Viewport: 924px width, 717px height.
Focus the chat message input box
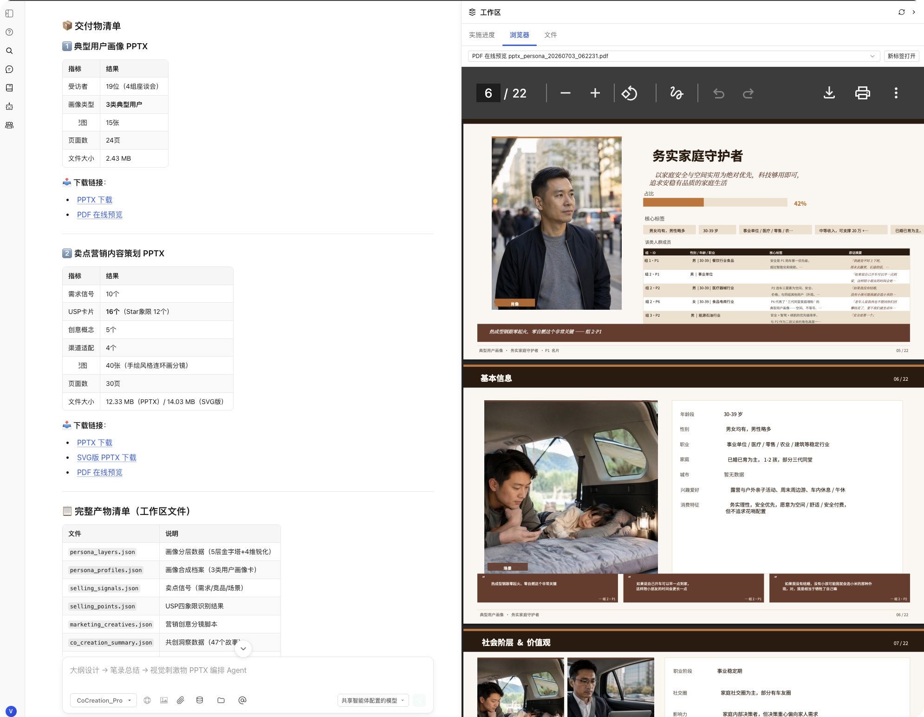click(x=248, y=671)
